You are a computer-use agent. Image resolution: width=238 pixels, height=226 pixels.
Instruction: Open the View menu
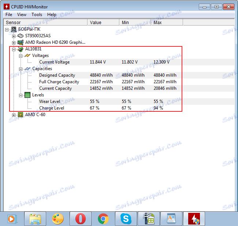tap(22, 15)
